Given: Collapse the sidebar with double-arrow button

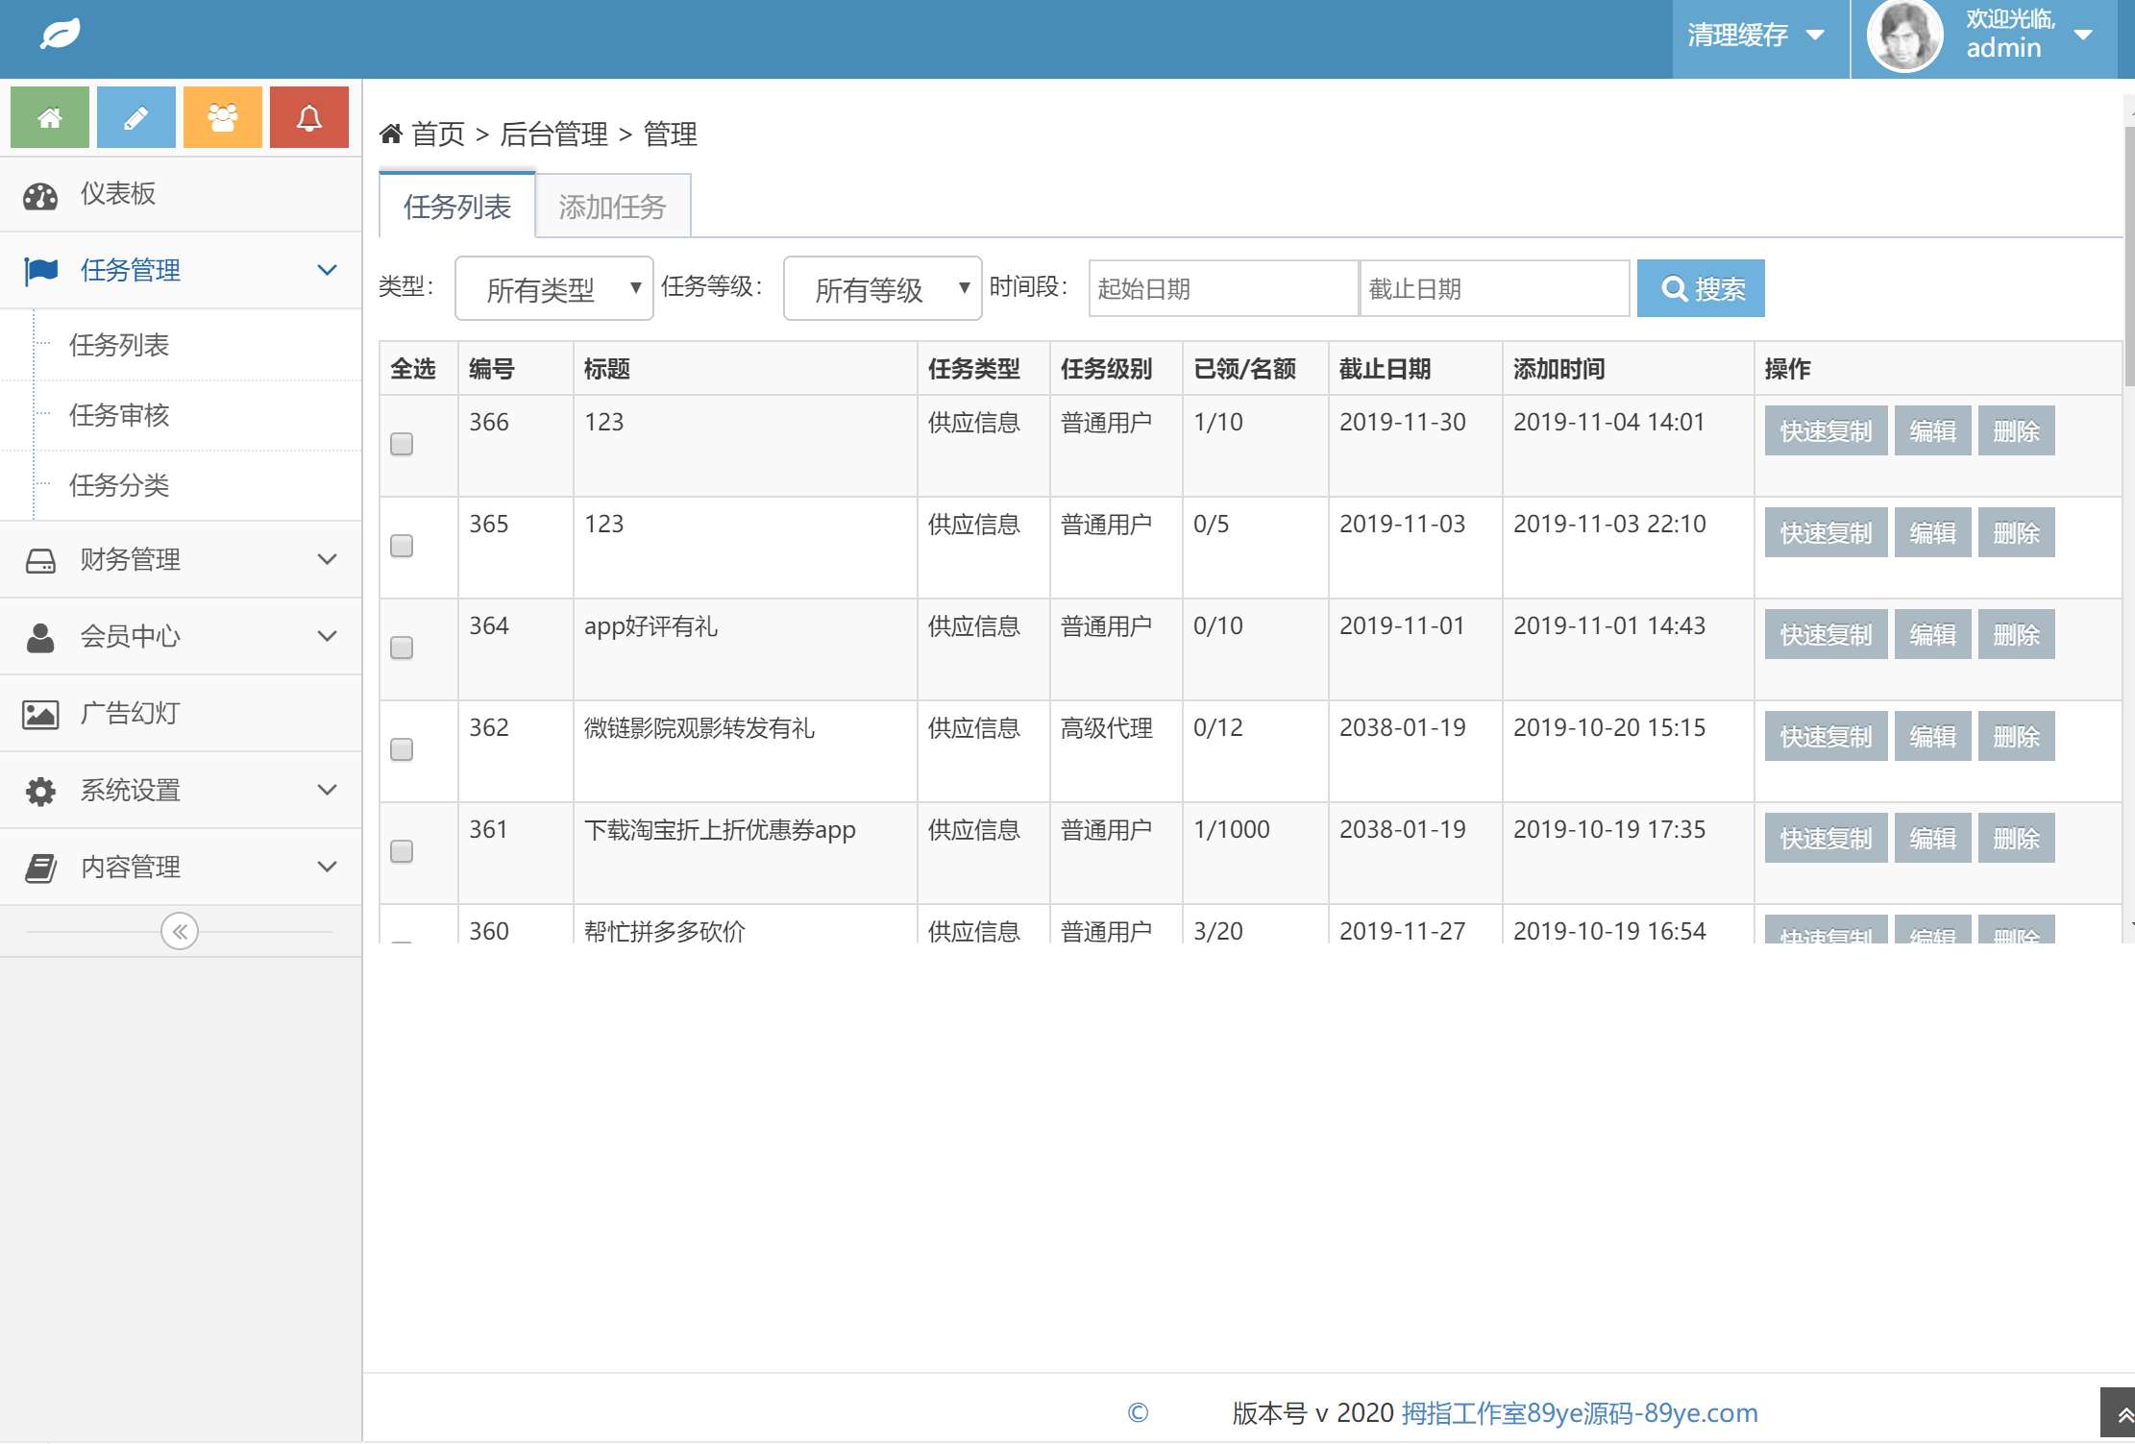Looking at the screenshot, I should coord(180,931).
